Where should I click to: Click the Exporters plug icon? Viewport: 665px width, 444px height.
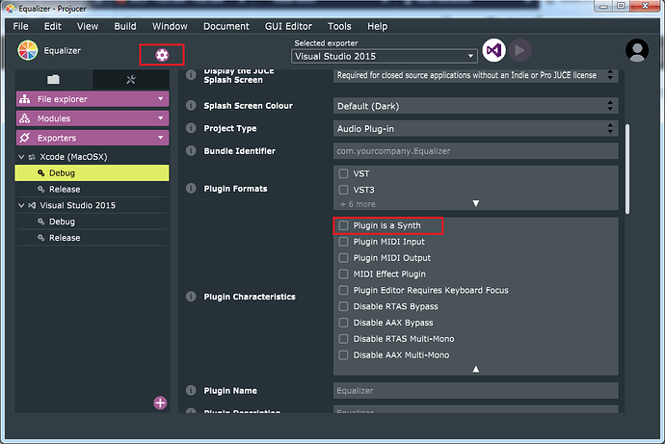click(x=25, y=138)
